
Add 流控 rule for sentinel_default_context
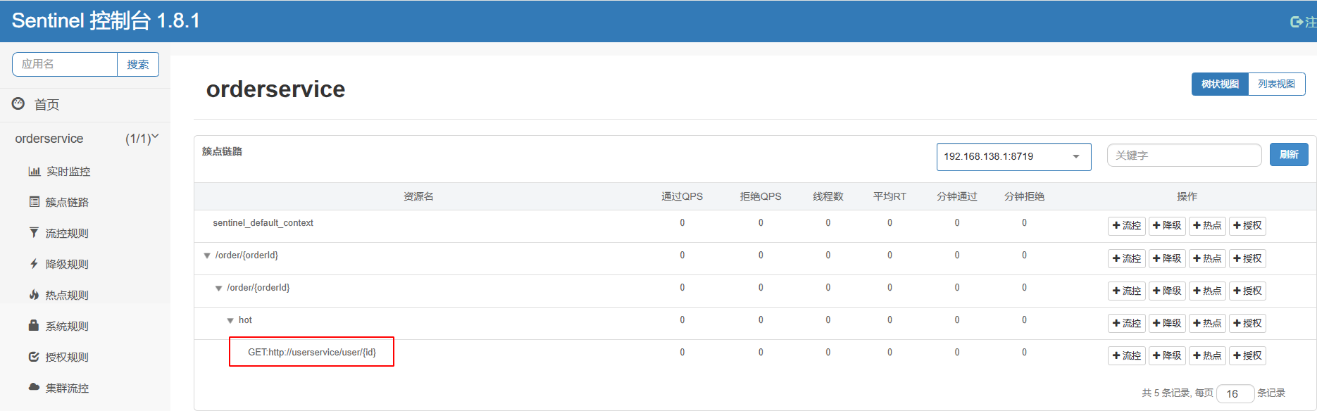pos(1127,226)
